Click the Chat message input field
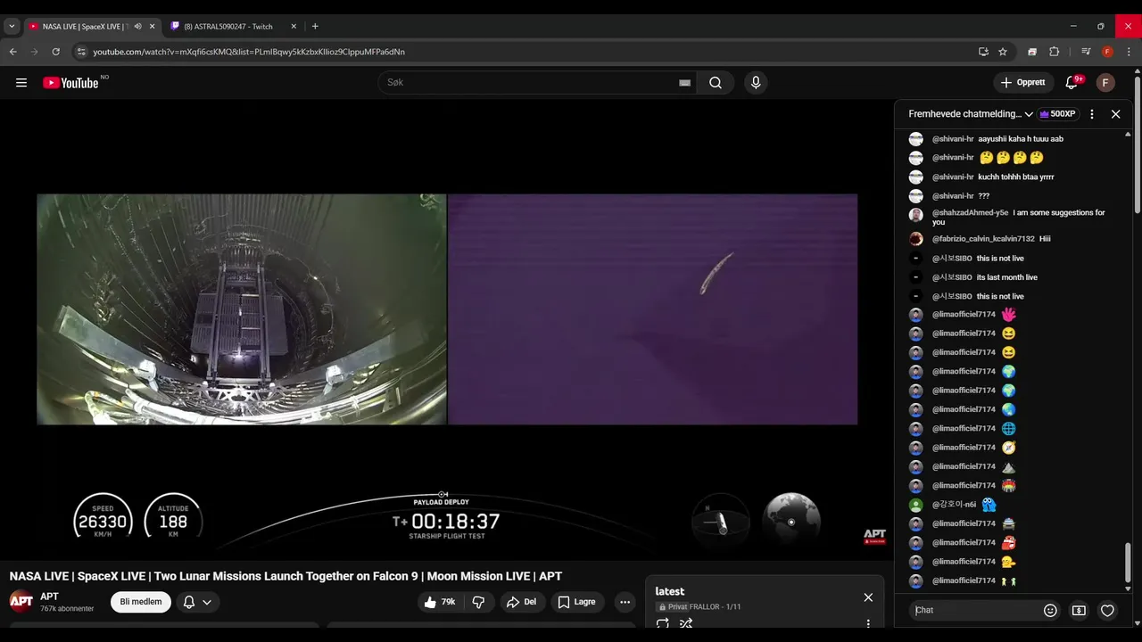 pos(976,611)
